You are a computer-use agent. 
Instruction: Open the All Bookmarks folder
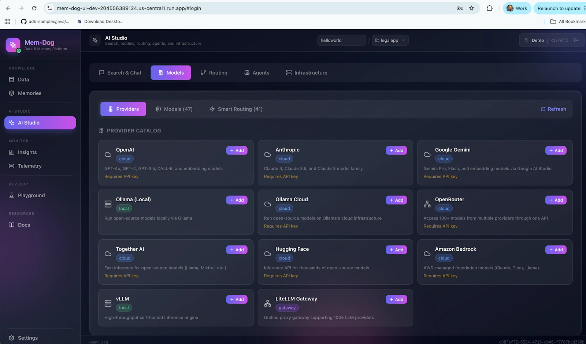click(x=568, y=22)
